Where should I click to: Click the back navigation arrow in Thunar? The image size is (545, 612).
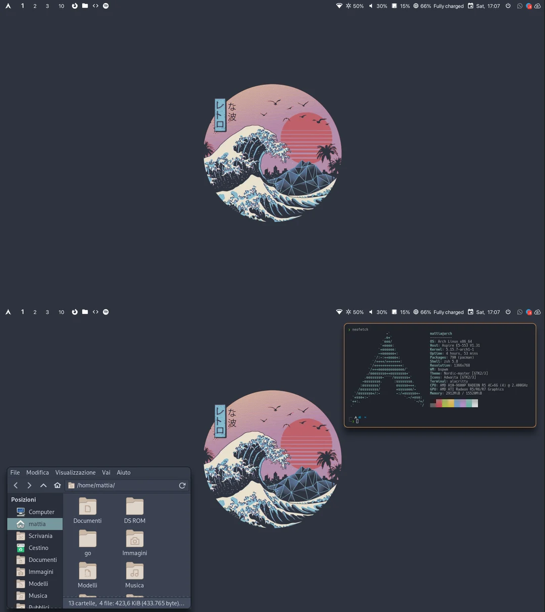[16, 485]
